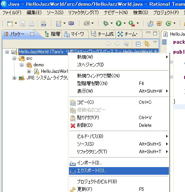The width and height of the screenshot is (185, 192).
Task: Collapse the src folder node
Action: tap(15, 59)
